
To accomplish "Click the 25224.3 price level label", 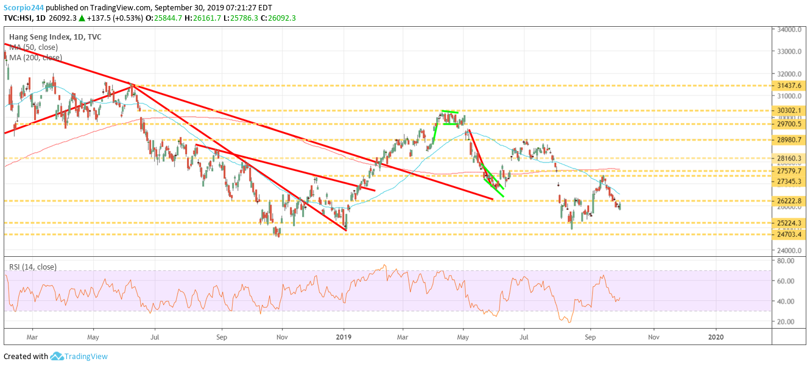I will coord(788,223).
